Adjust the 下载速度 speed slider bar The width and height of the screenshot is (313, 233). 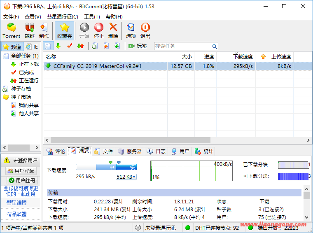click(x=106, y=167)
